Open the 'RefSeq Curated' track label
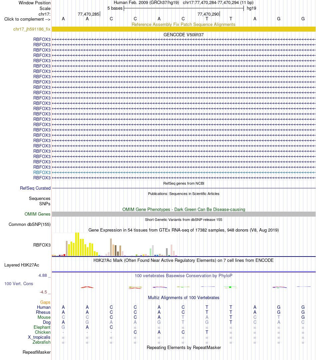316x360 pixels. (35, 188)
